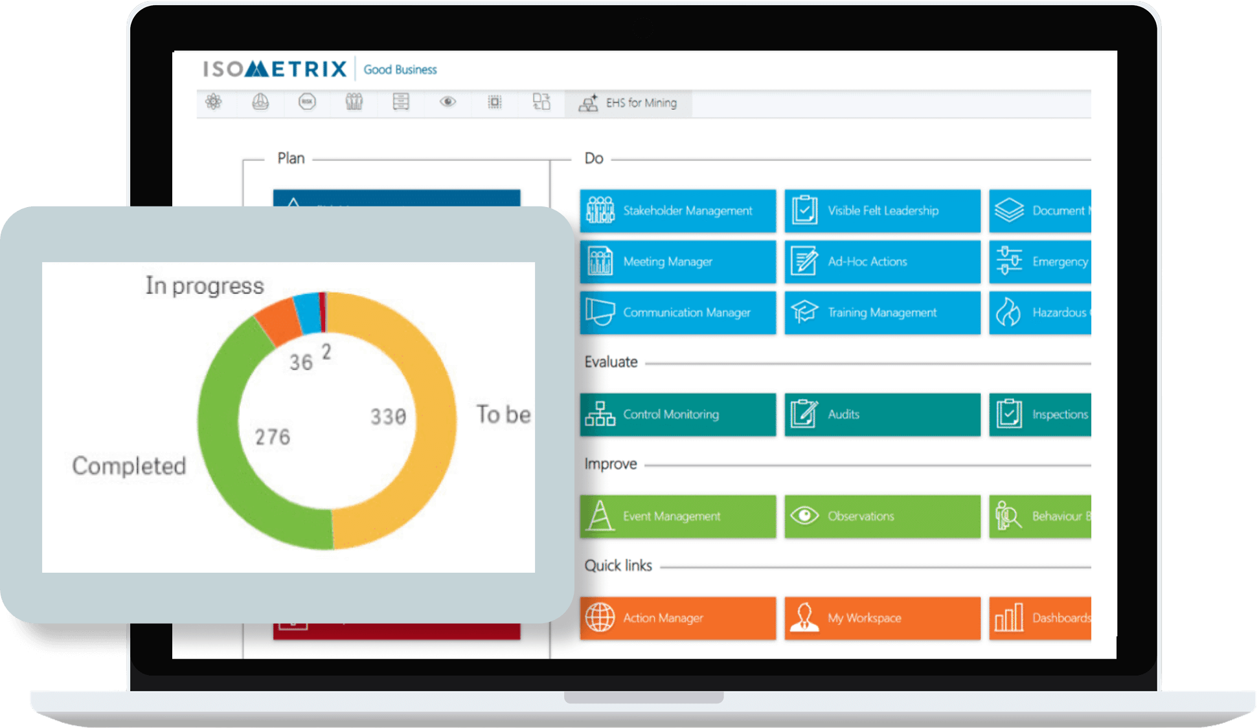Open the filing cabinet toolbar icon
This screenshot has height=728, width=1259.
(401, 102)
